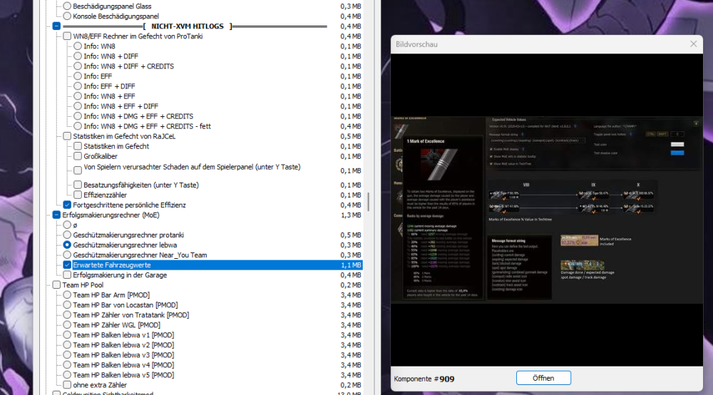Choose Info: WN8 + DIFF + CREDITS option
The width and height of the screenshot is (713, 395).
(78, 66)
